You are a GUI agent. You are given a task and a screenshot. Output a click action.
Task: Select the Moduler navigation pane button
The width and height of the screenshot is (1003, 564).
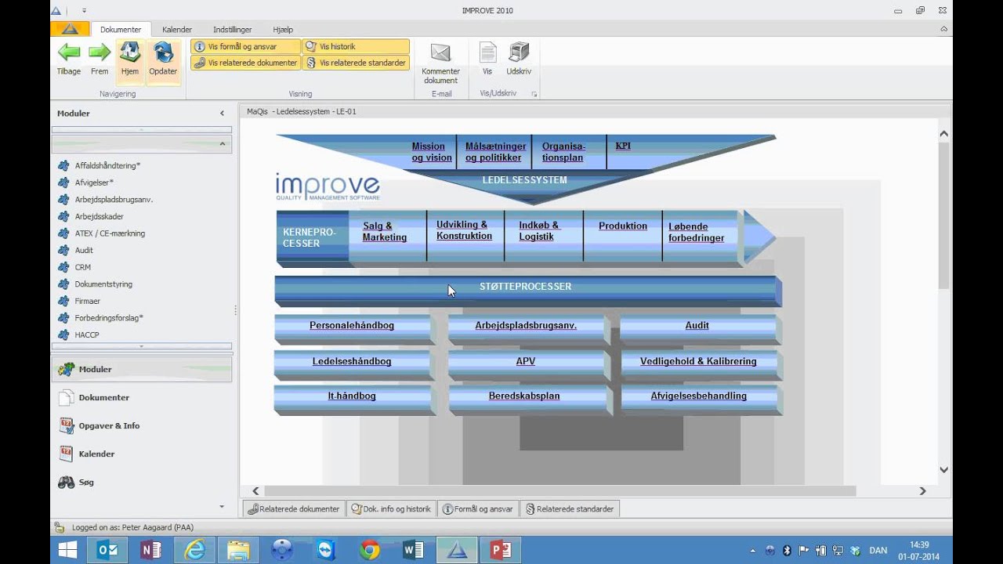142,369
